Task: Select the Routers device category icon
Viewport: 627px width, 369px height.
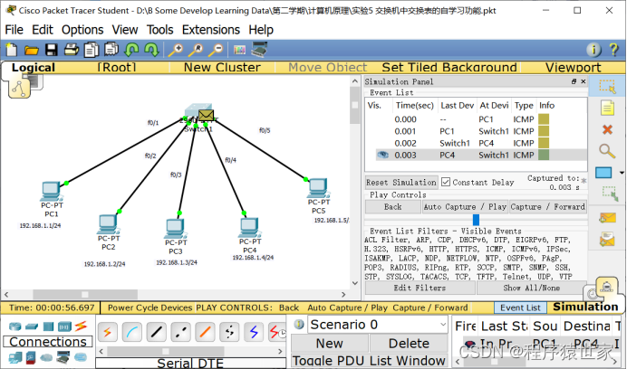Action: coord(15,326)
